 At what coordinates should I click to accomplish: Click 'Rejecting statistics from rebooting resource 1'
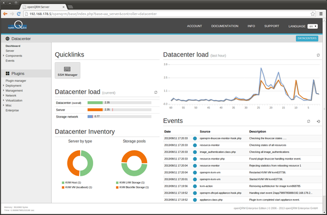(275, 165)
